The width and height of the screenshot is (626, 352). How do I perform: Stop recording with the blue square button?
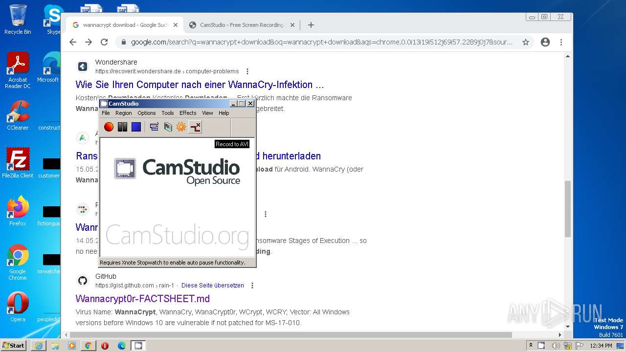[136, 127]
